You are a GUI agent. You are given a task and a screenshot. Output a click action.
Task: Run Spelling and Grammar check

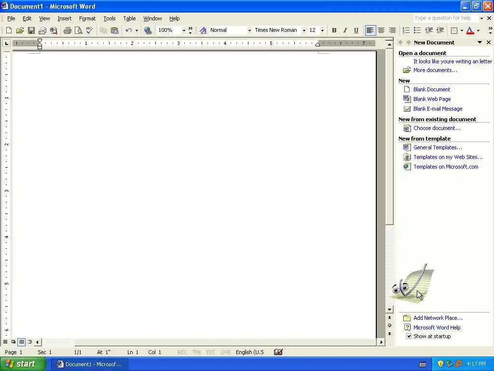click(x=89, y=30)
